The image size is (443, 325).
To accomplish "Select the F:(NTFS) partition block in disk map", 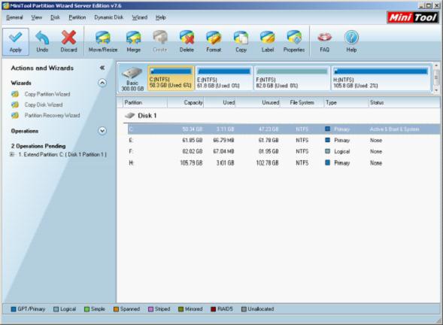I will 292,78.
